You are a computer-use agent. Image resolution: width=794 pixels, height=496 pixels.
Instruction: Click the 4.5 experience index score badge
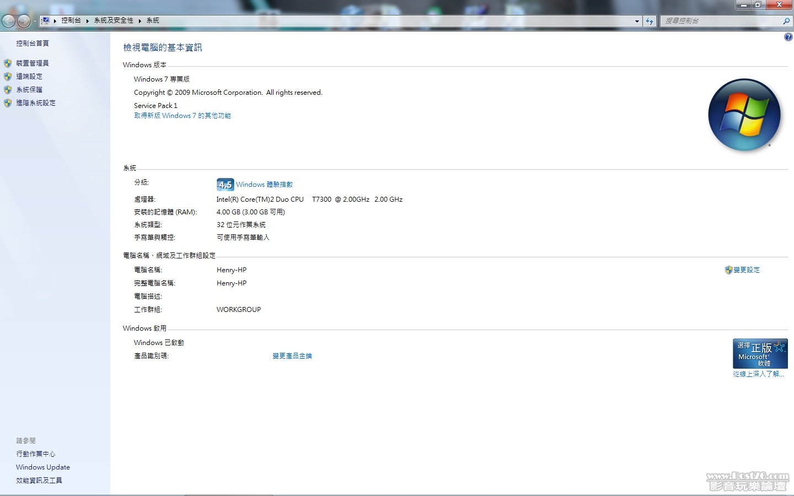click(x=225, y=185)
